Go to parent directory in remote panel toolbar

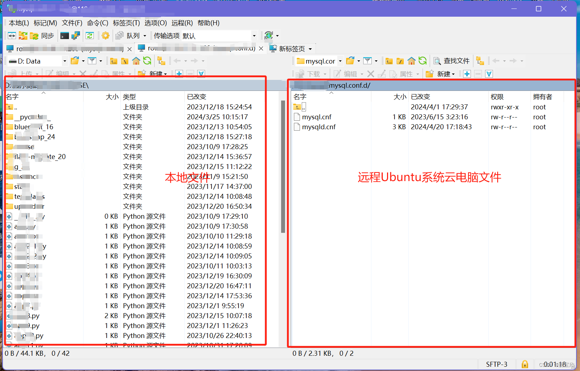389,61
